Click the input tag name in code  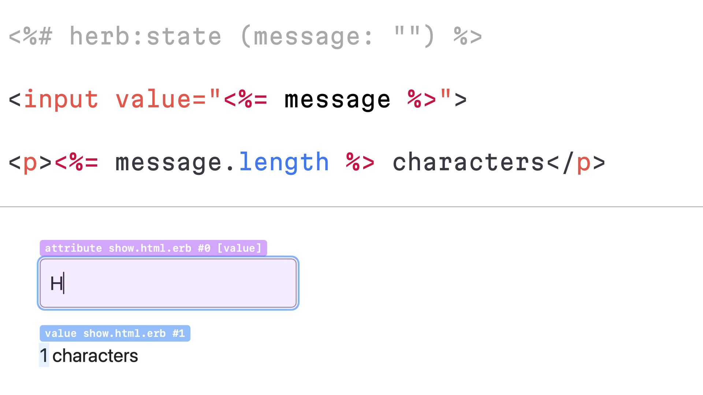coord(61,99)
